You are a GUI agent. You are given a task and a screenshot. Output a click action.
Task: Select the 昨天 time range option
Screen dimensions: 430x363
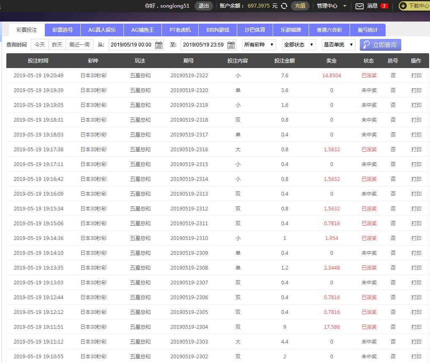point(57,45)
